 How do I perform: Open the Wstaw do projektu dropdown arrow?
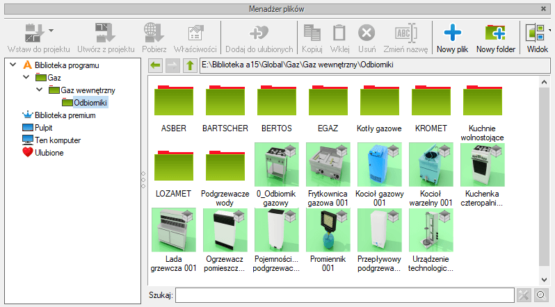51,31
